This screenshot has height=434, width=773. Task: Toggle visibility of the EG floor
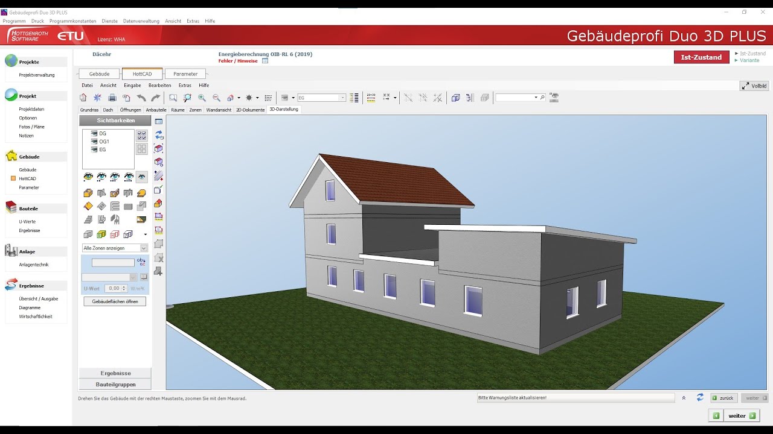[94, 149]
